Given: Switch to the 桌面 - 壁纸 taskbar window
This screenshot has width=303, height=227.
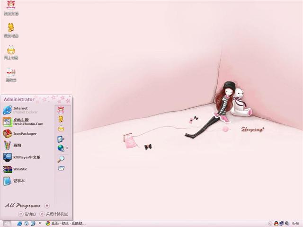Looking at the screenshot, I should pos(65,223).
